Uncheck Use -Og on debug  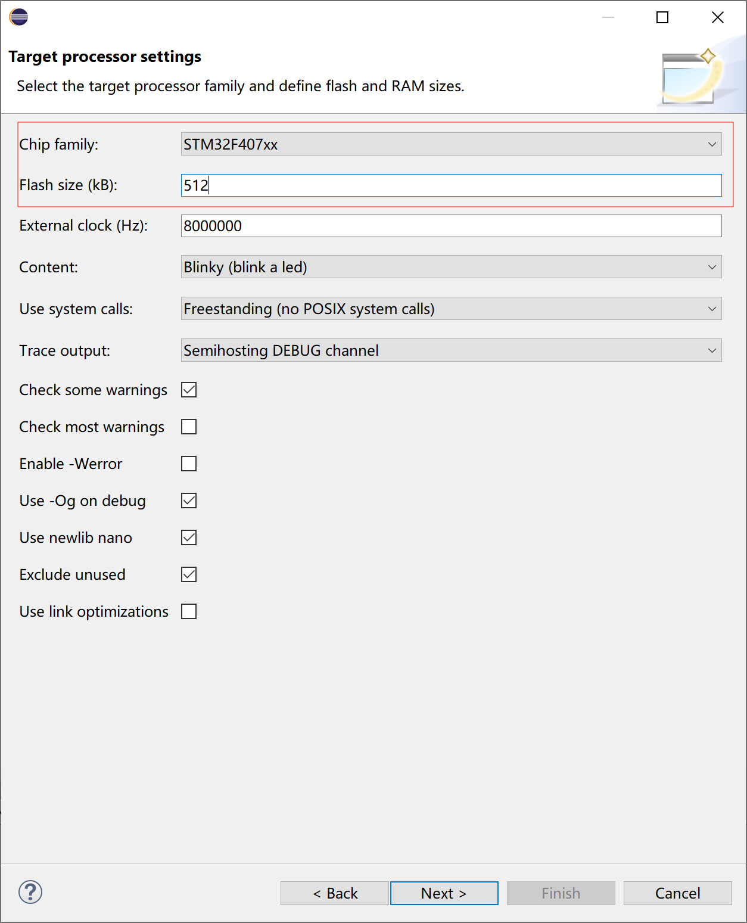(x=189, y=501)
